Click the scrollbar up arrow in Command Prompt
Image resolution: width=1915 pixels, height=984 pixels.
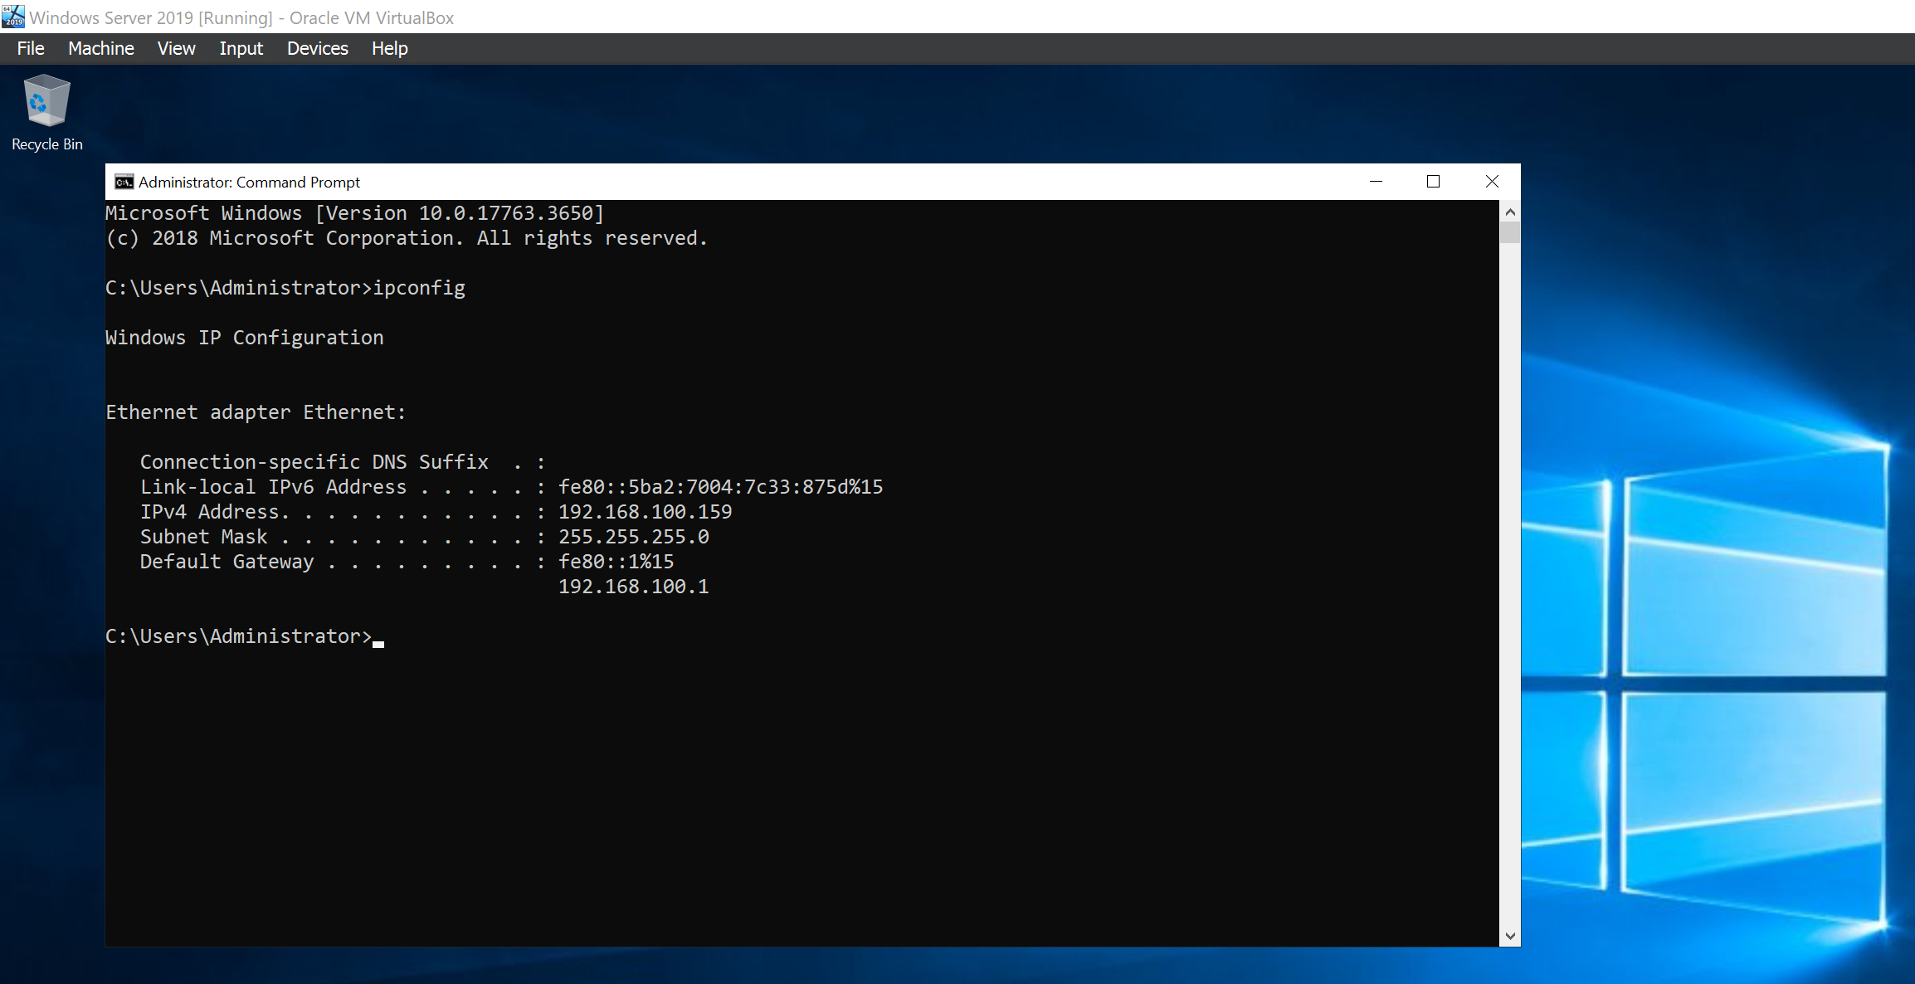(1510, 212)
